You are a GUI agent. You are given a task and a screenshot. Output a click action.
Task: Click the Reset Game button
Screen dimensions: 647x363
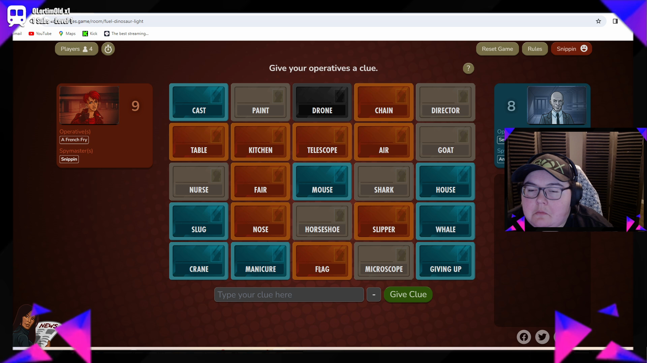(x=497, y=49)
